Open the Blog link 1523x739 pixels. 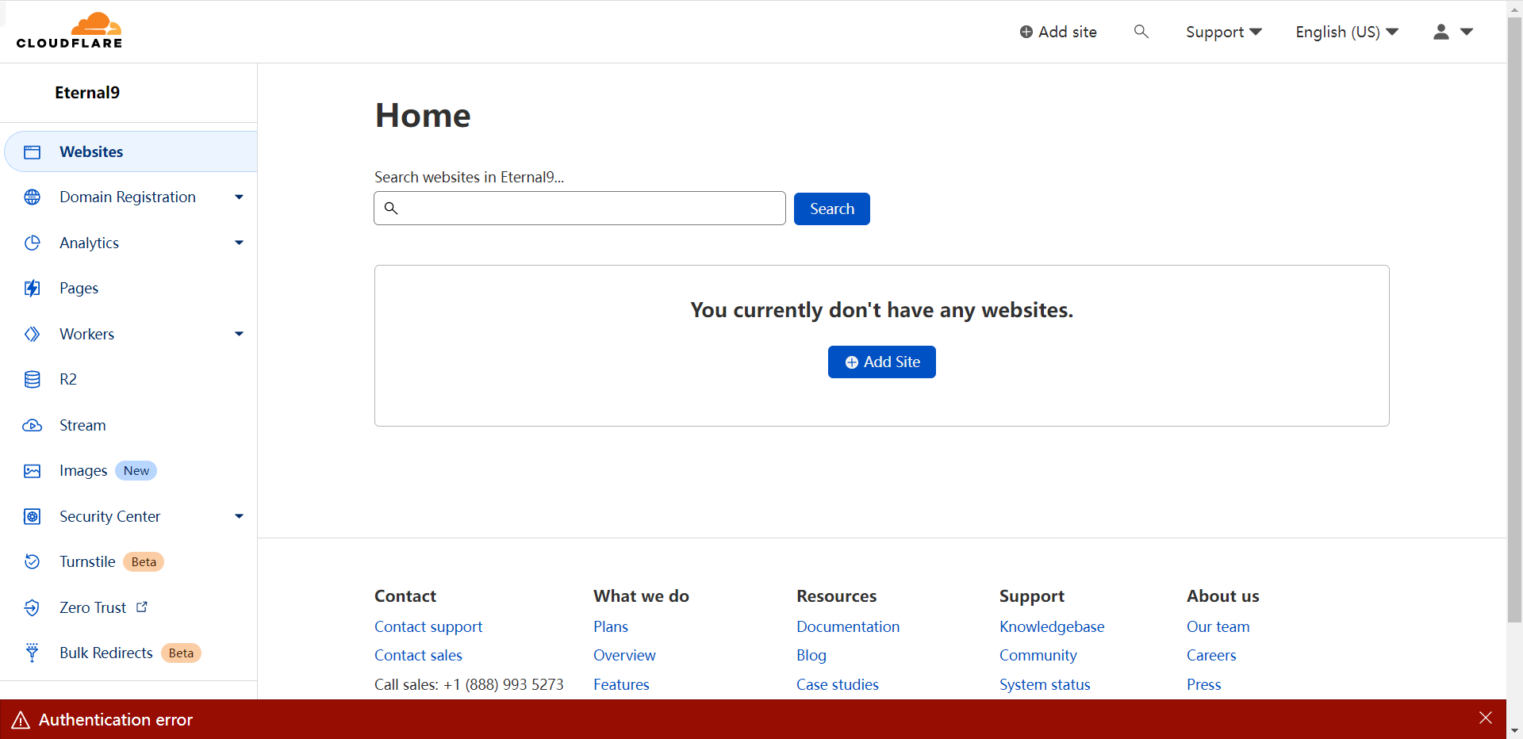coord(811,655)
